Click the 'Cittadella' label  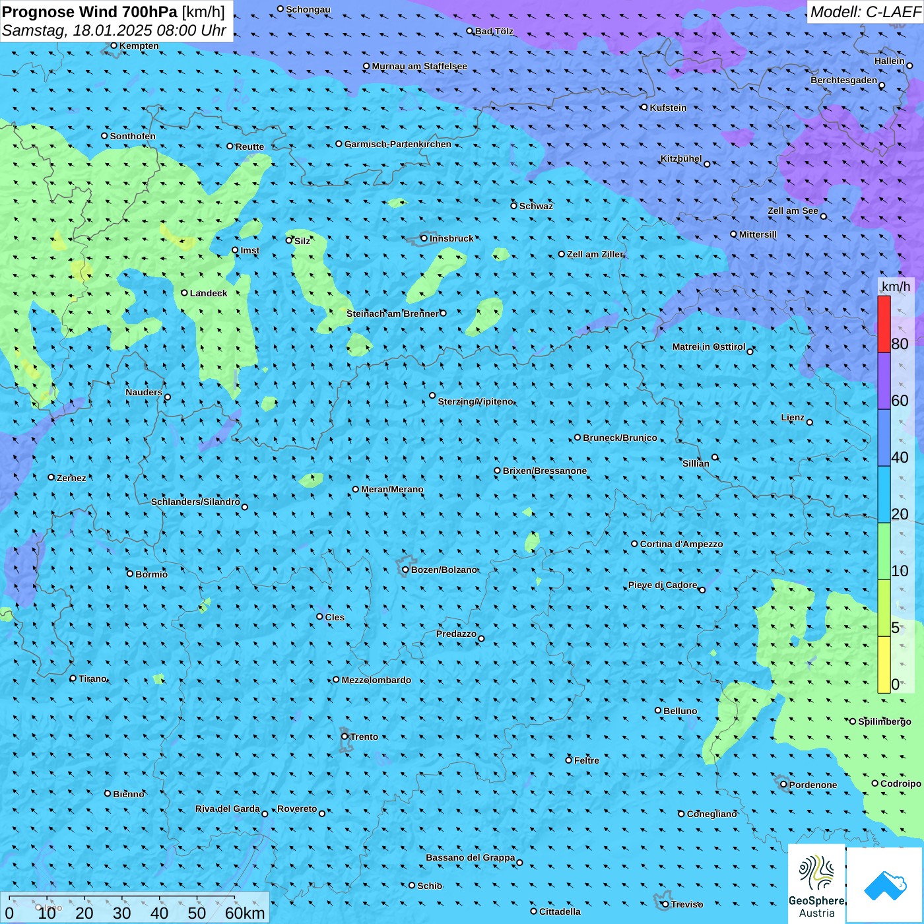(560, 911)
